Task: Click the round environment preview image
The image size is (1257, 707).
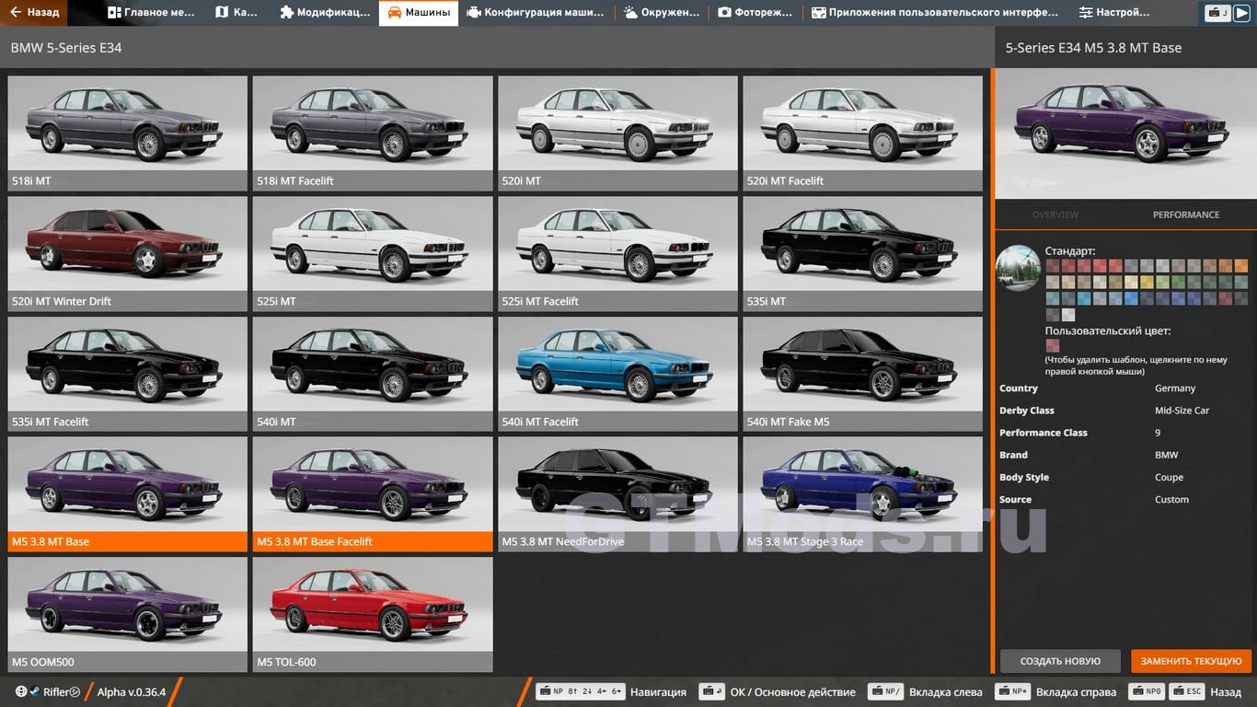Action: tap(1019, 268)
